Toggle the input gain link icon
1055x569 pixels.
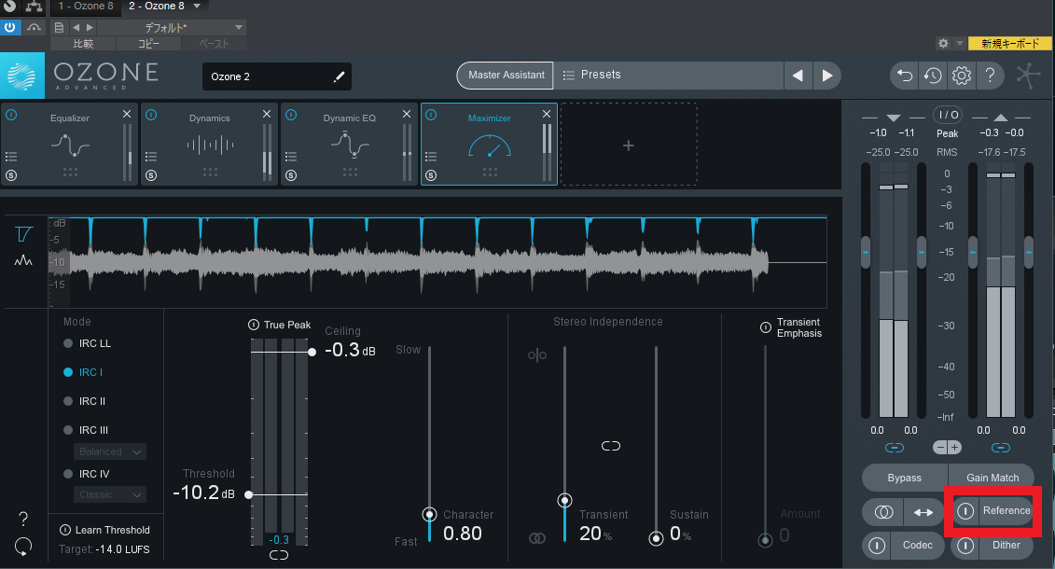895,448
